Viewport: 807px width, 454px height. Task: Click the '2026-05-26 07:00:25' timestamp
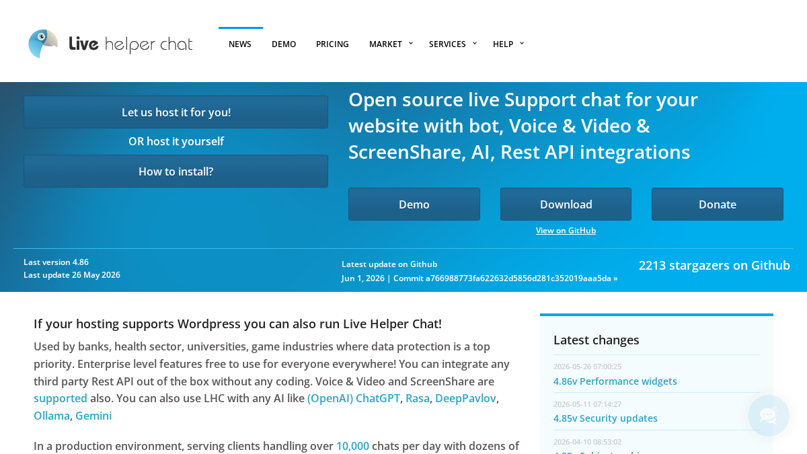click(x=587, y=367)
